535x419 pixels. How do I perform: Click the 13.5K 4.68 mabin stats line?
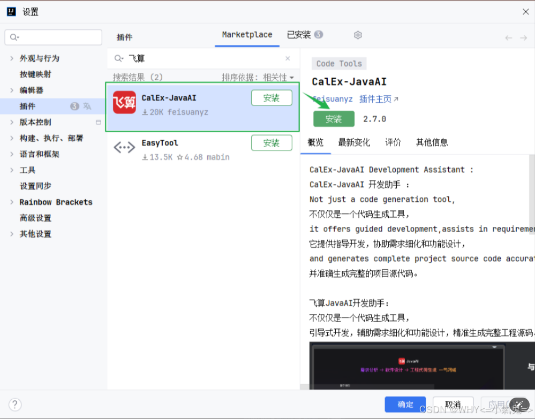click(x=186, y=157)
